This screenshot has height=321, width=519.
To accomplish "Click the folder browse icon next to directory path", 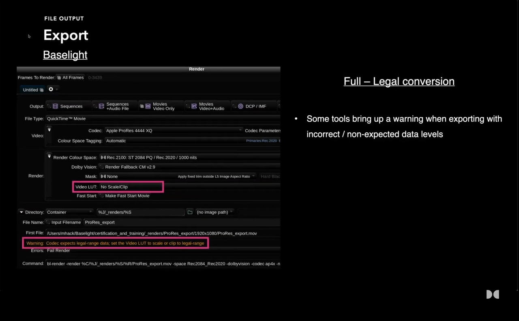I will point(190,212).
